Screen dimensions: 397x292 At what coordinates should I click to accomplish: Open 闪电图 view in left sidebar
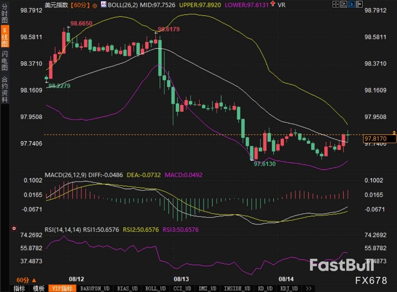[5, 61]
